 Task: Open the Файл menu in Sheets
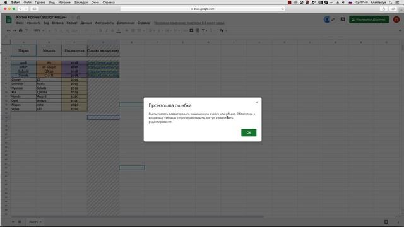tap(20, 23)
